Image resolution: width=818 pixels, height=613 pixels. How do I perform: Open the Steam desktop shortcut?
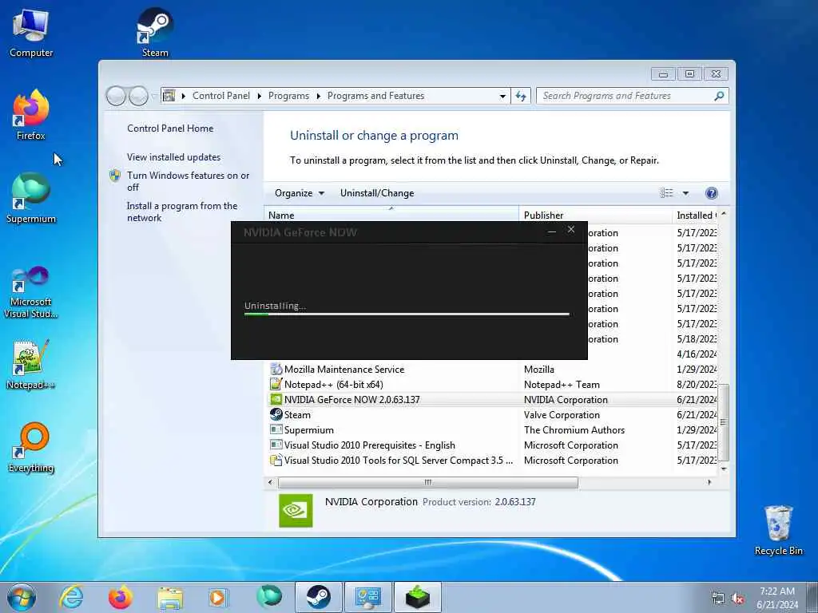coord(155,33)
